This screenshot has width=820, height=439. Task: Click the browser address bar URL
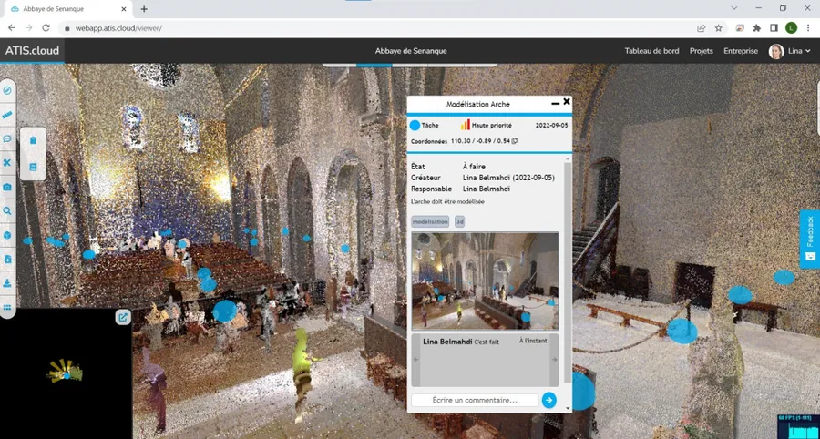tap(118, 28)
